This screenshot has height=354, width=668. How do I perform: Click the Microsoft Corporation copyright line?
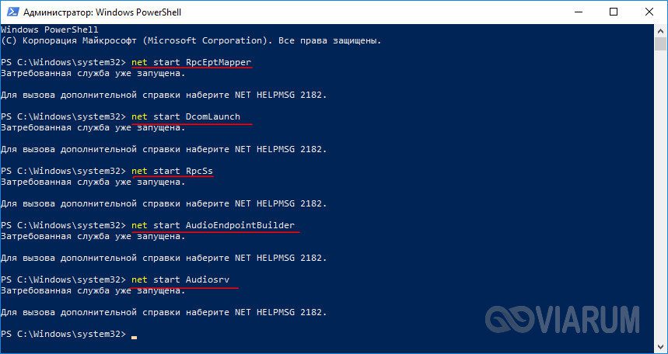(191, 41)
